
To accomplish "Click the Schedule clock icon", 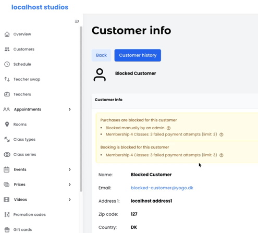I will point(7,64).
